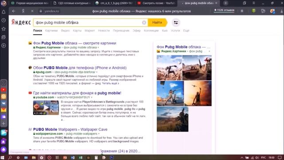
Task: Open a new browser tab with plus button
Action: pyautogui.click(x=226, y=3)
